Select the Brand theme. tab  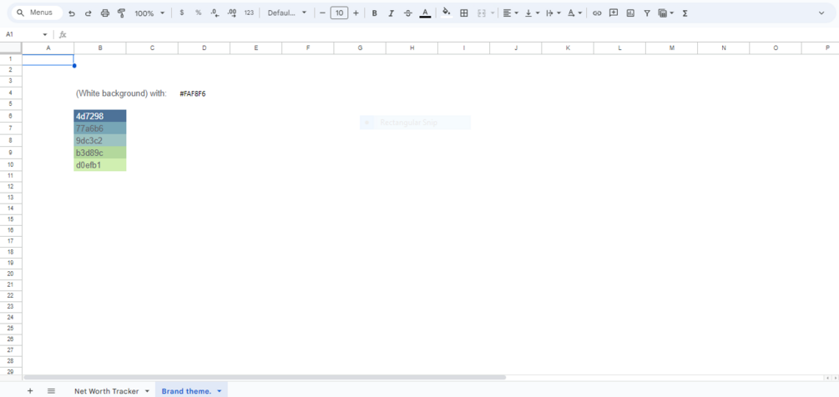[186, 391]
